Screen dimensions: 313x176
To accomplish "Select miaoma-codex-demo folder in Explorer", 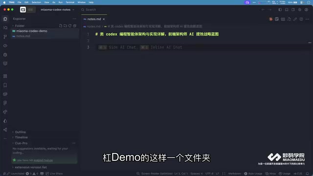I will pos(45,31).
